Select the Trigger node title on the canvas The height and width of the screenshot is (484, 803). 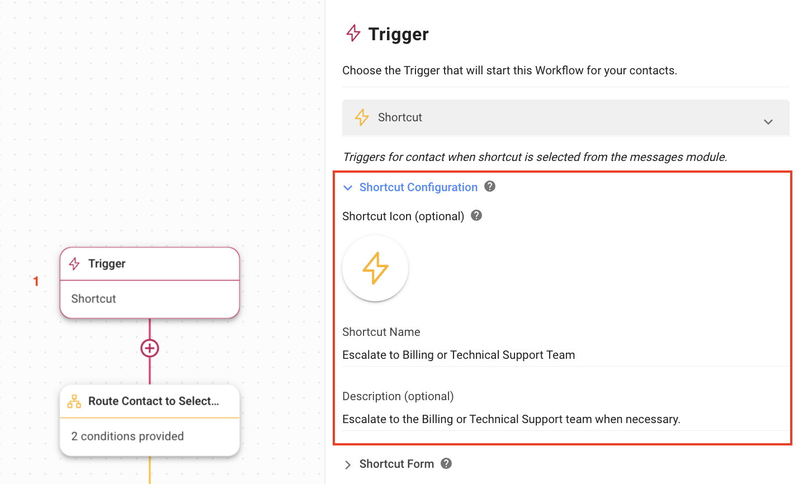point(107,264)
